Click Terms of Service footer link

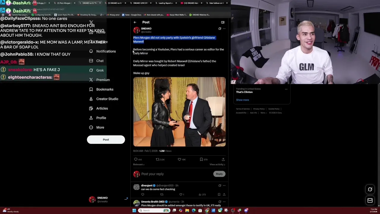[243, 109]
